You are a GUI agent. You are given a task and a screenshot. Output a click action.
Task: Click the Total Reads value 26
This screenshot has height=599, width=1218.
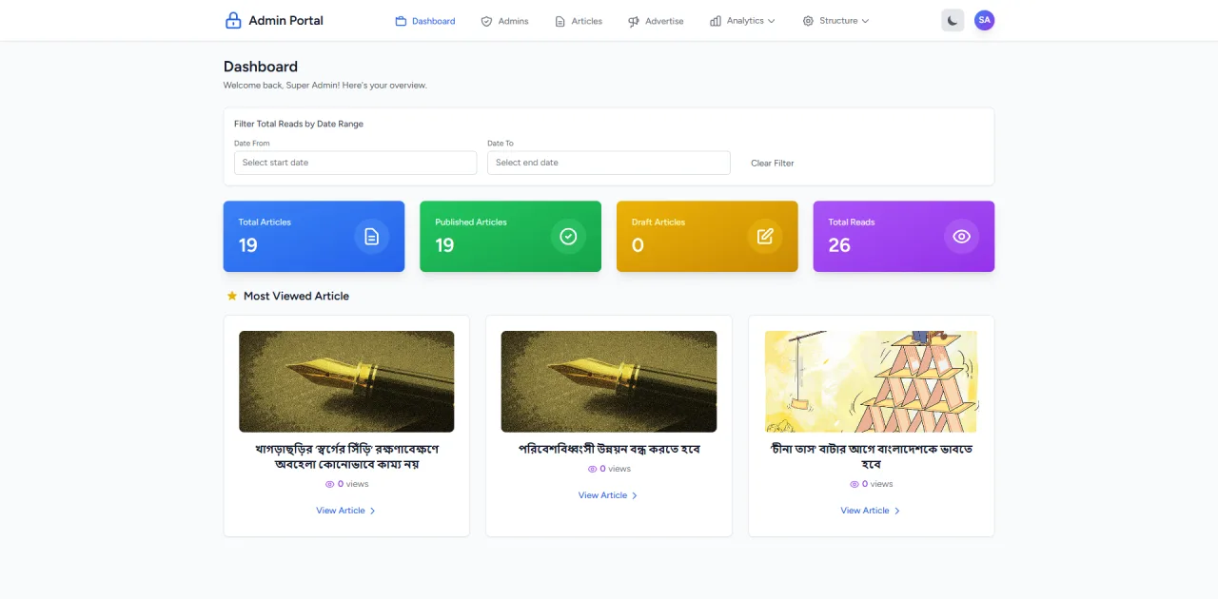(x=839, y=245)
